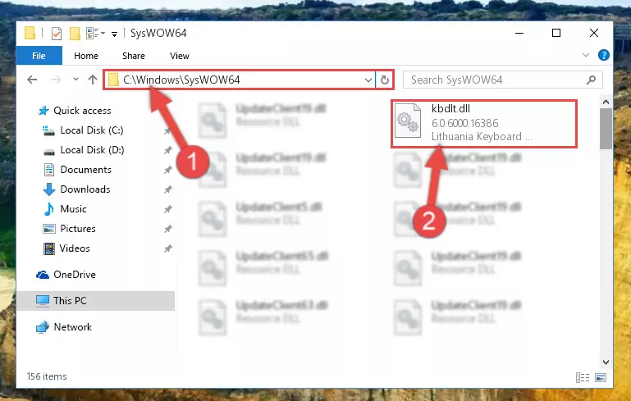Click the pin icon next to Videos
The height and width of the screenshot is (401, 631).
[x=168, y=248]
